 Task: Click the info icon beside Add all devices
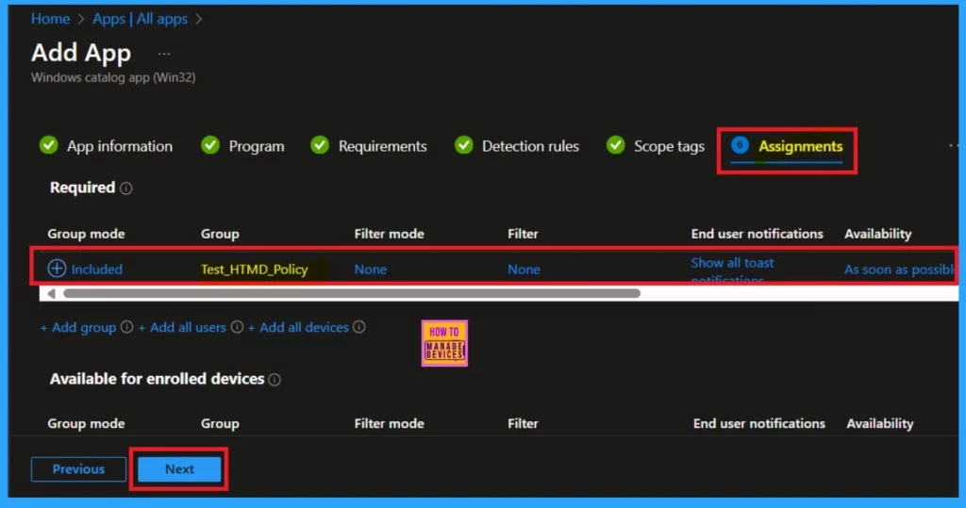(359, 328)
